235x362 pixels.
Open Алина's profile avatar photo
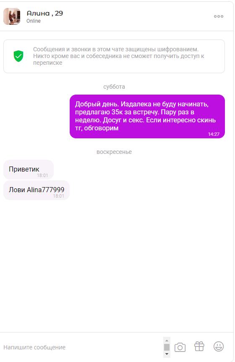click(12, 16)
